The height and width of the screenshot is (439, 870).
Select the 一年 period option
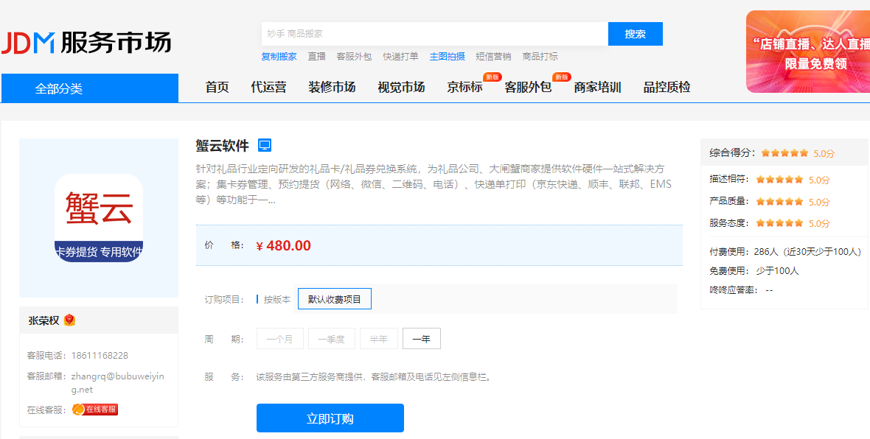[x=422, y=339]
